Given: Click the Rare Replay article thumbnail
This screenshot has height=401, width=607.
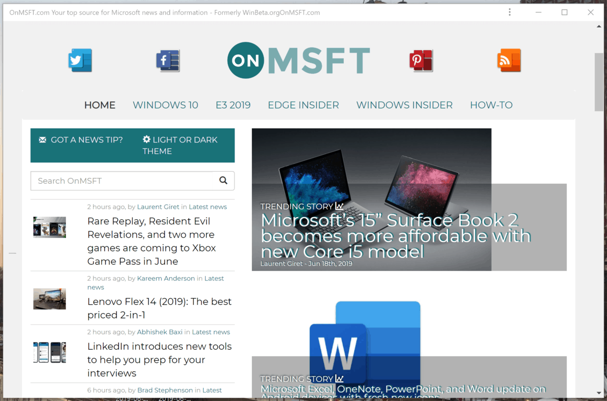Looking at the screenshot, I should tap(50, 227).
